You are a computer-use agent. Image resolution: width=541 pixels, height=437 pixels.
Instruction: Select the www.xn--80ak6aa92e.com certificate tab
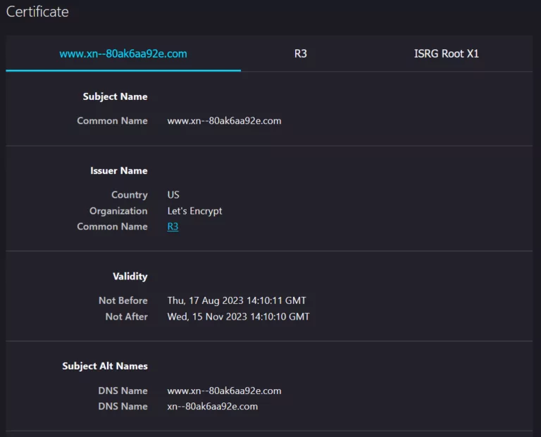point(123,53)
